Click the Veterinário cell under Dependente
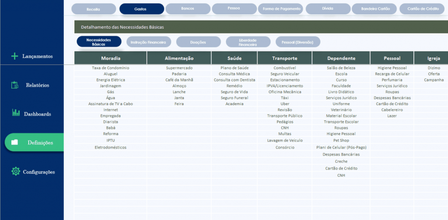Image resolution: width=448 pixels, height=220 pixels. pyautogui.click(x=341, y=110)
